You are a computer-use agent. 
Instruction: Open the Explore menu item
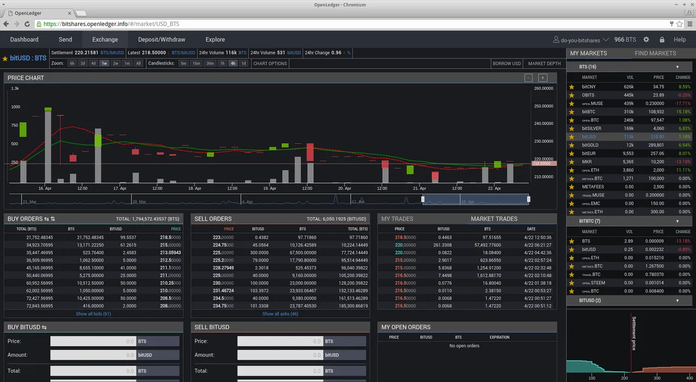pyautogui.click(x=215, y=40)
